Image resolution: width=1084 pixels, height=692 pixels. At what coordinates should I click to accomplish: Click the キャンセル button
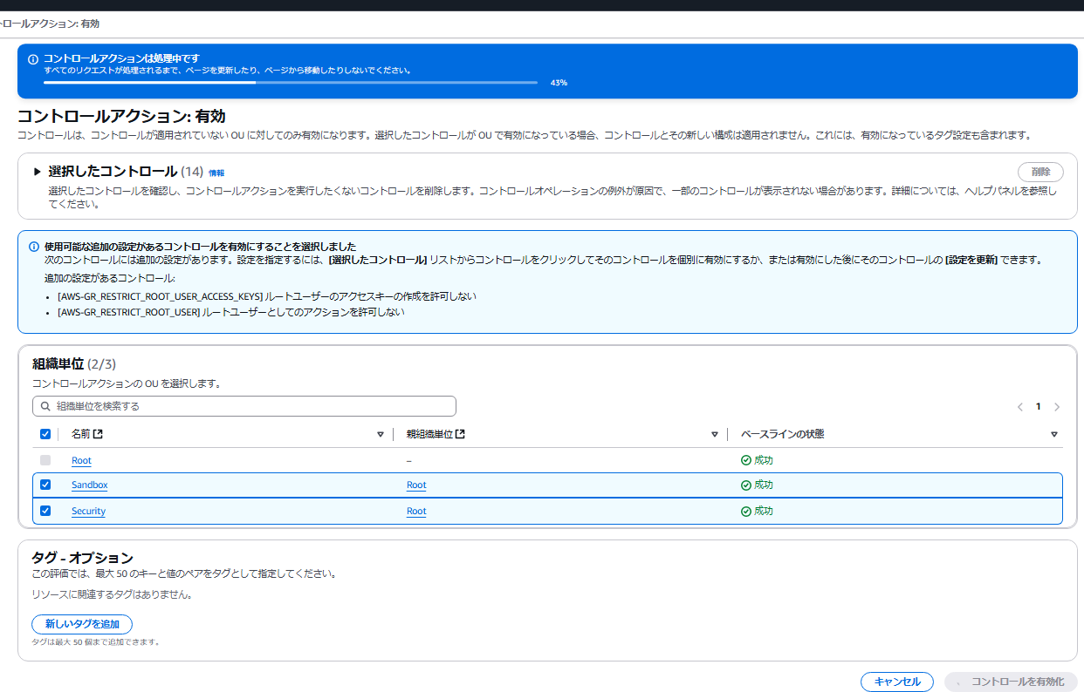click(897, 682)
